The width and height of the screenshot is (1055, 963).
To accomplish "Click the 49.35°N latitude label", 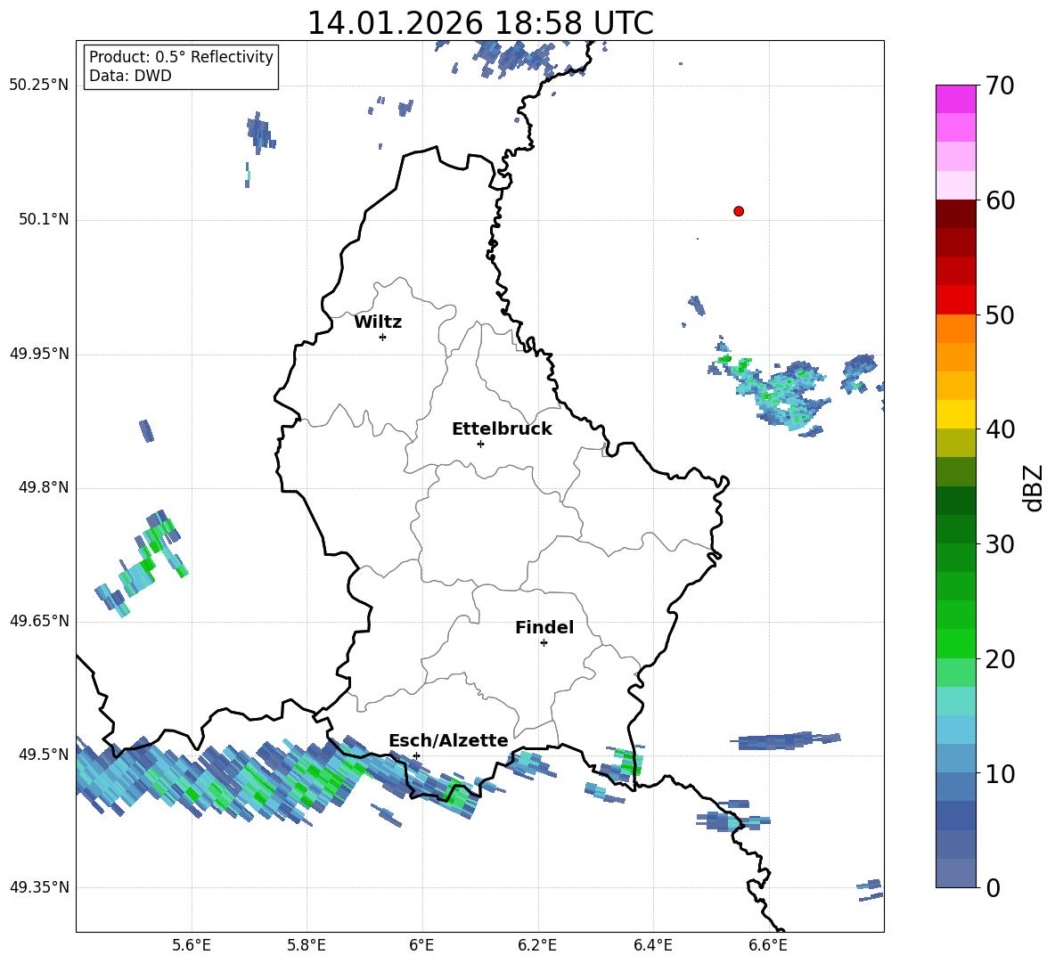I will pyautogui.click(x=39, y=887).
